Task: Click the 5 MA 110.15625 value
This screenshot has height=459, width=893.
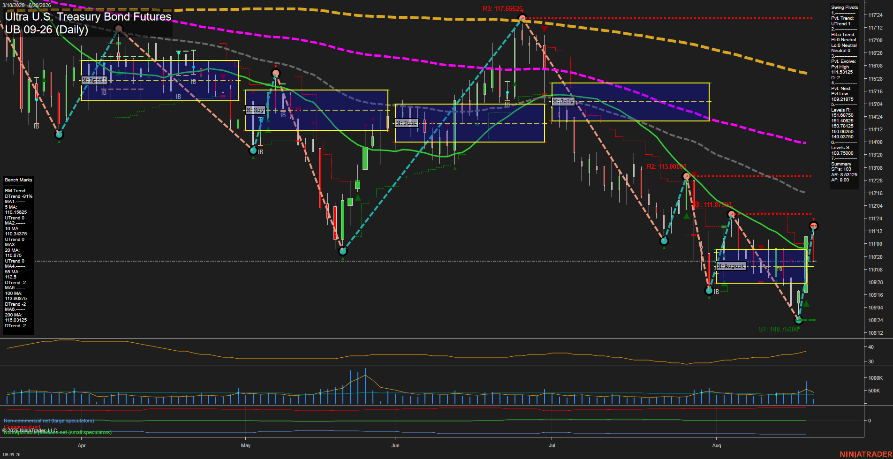Action: pos(16,212)
